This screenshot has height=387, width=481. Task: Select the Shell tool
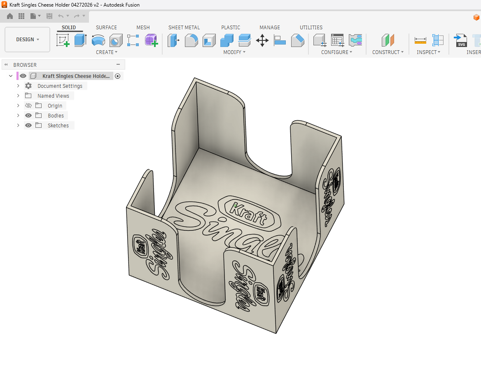[x=209, y=40]
